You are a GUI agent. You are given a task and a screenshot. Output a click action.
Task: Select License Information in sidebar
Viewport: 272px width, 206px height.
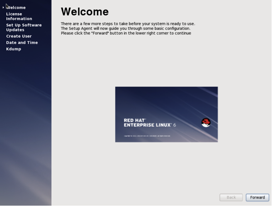point(19,16)
